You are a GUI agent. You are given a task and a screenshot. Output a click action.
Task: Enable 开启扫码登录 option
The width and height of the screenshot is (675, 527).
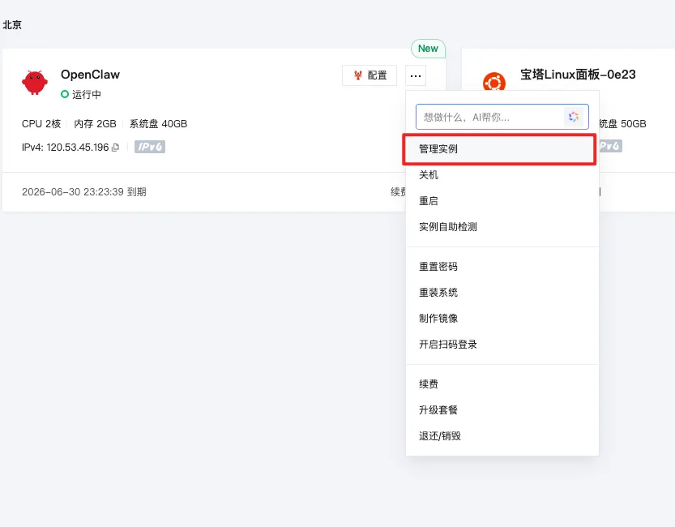[502, 345]
